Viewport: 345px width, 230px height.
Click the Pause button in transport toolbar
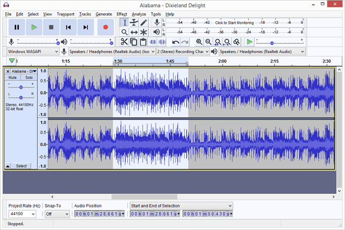(x=17, y=27)
